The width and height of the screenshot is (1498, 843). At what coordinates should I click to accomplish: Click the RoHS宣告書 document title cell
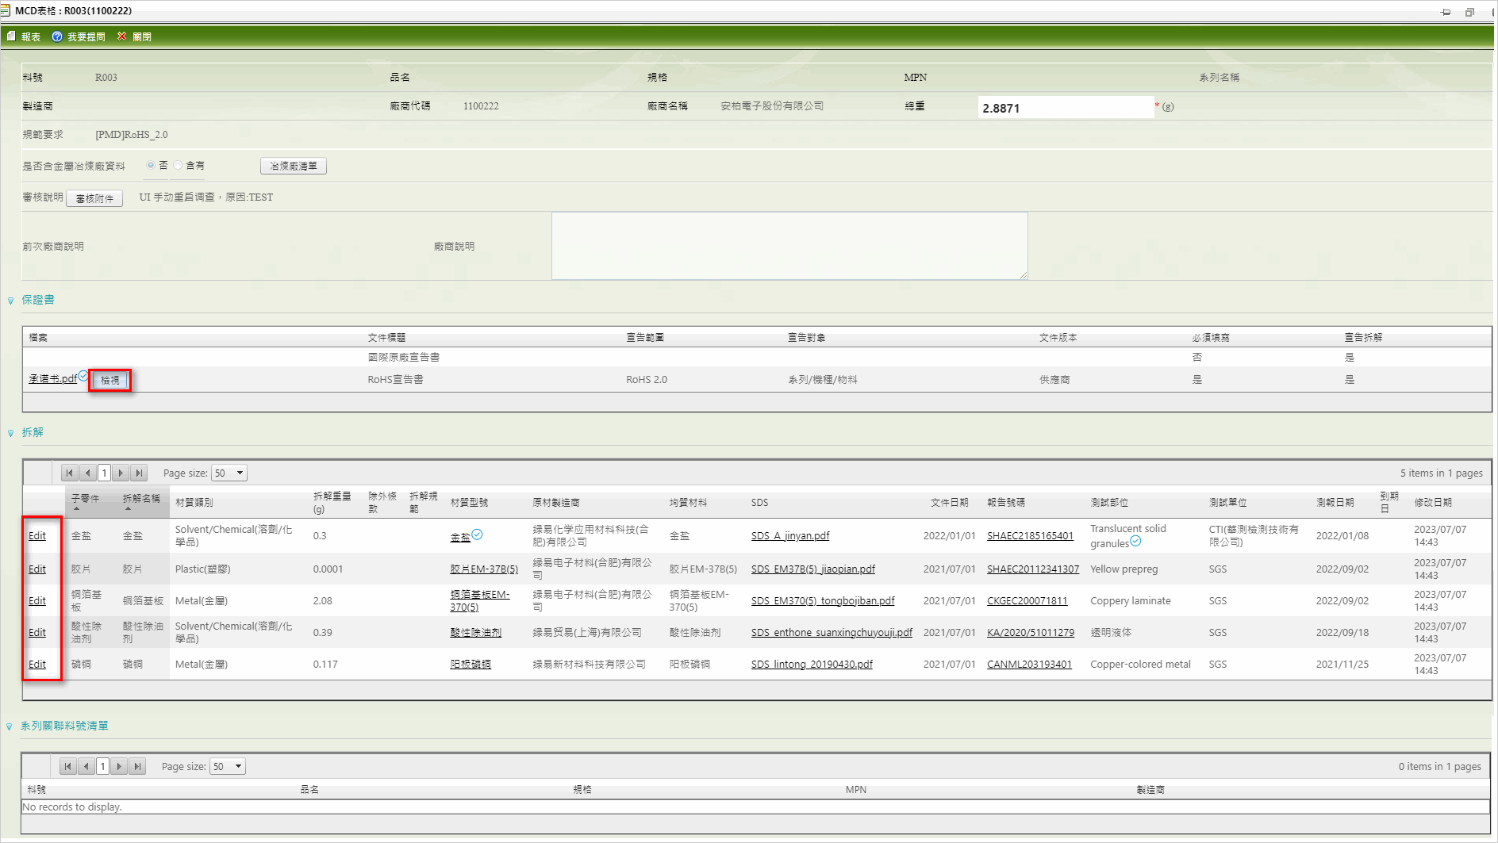pyautogui.click(x=395, y=380)
